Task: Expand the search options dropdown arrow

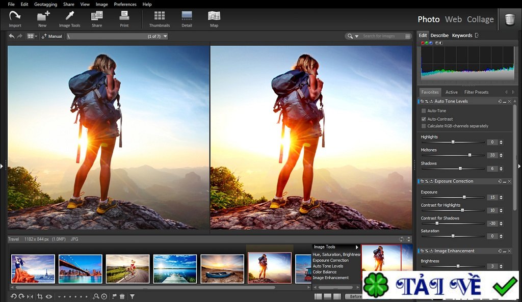Action: [357, 36]
